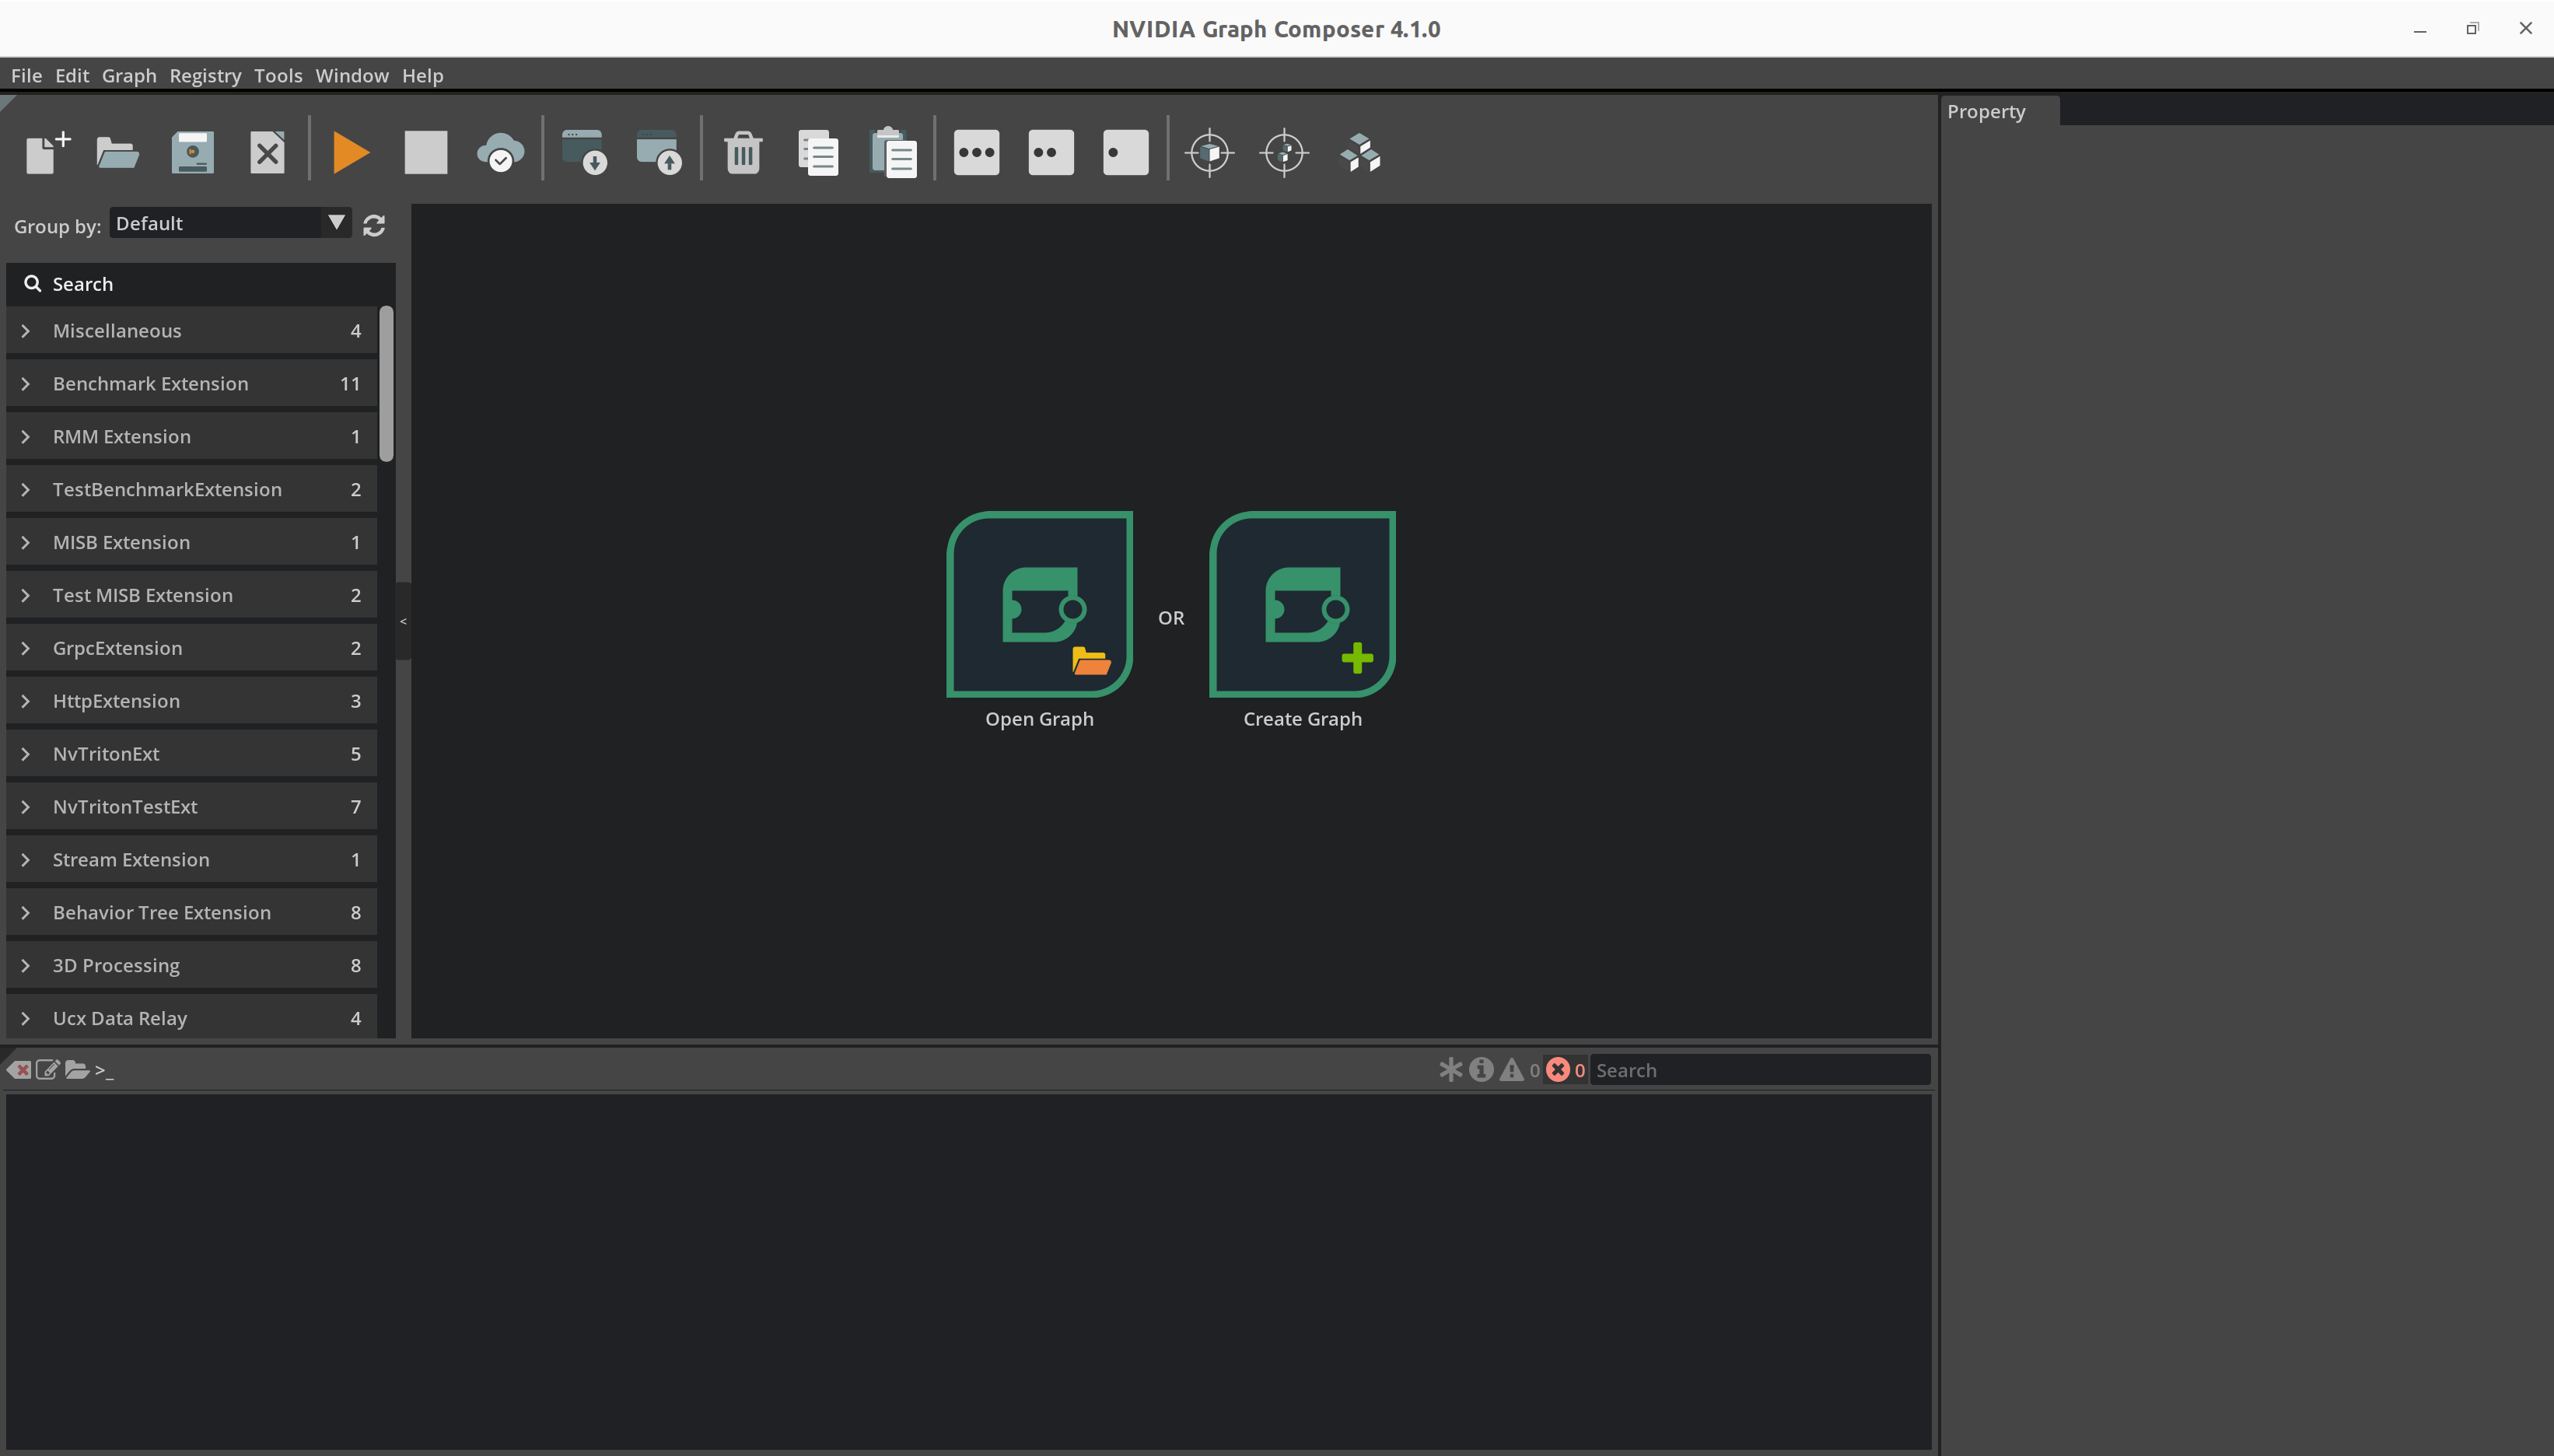Click the Copy documents toolbar icon

(x=817, y=153)
